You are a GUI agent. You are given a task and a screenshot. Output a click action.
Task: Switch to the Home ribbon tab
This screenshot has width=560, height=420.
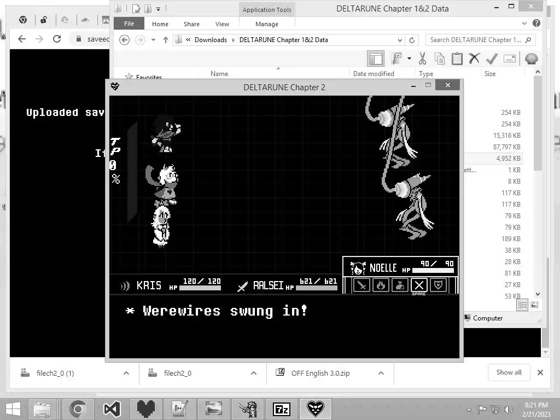pyautogui.click(x=160, y=24)
